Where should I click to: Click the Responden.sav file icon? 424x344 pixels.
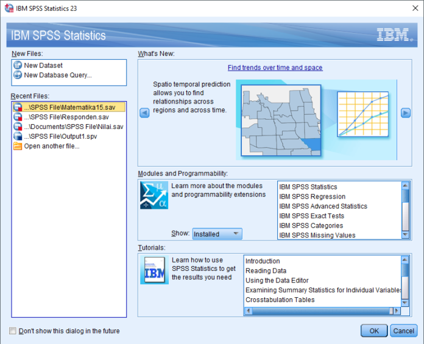17,117
